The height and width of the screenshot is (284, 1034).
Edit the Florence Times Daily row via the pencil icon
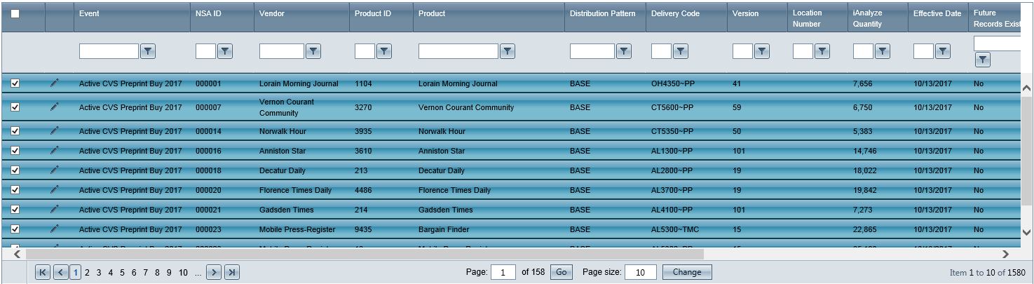(55, 189)
